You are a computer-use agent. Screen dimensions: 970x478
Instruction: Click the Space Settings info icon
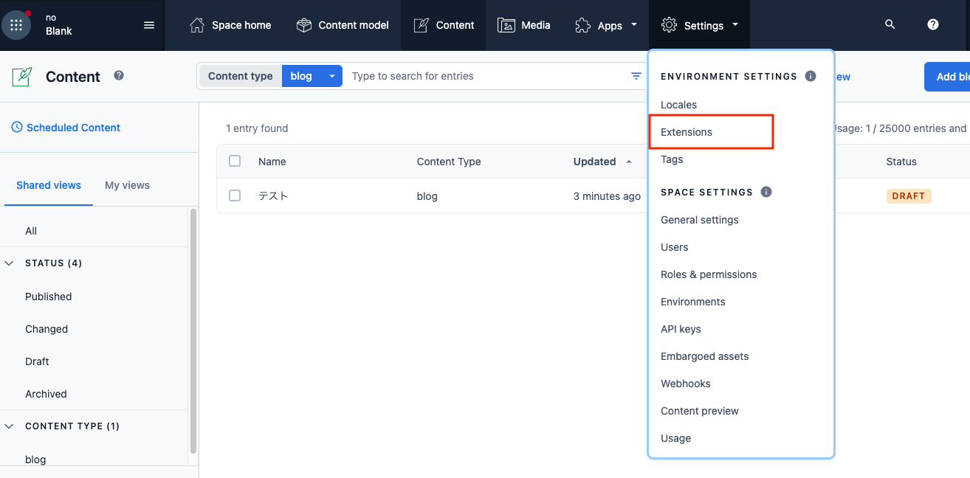766,192
